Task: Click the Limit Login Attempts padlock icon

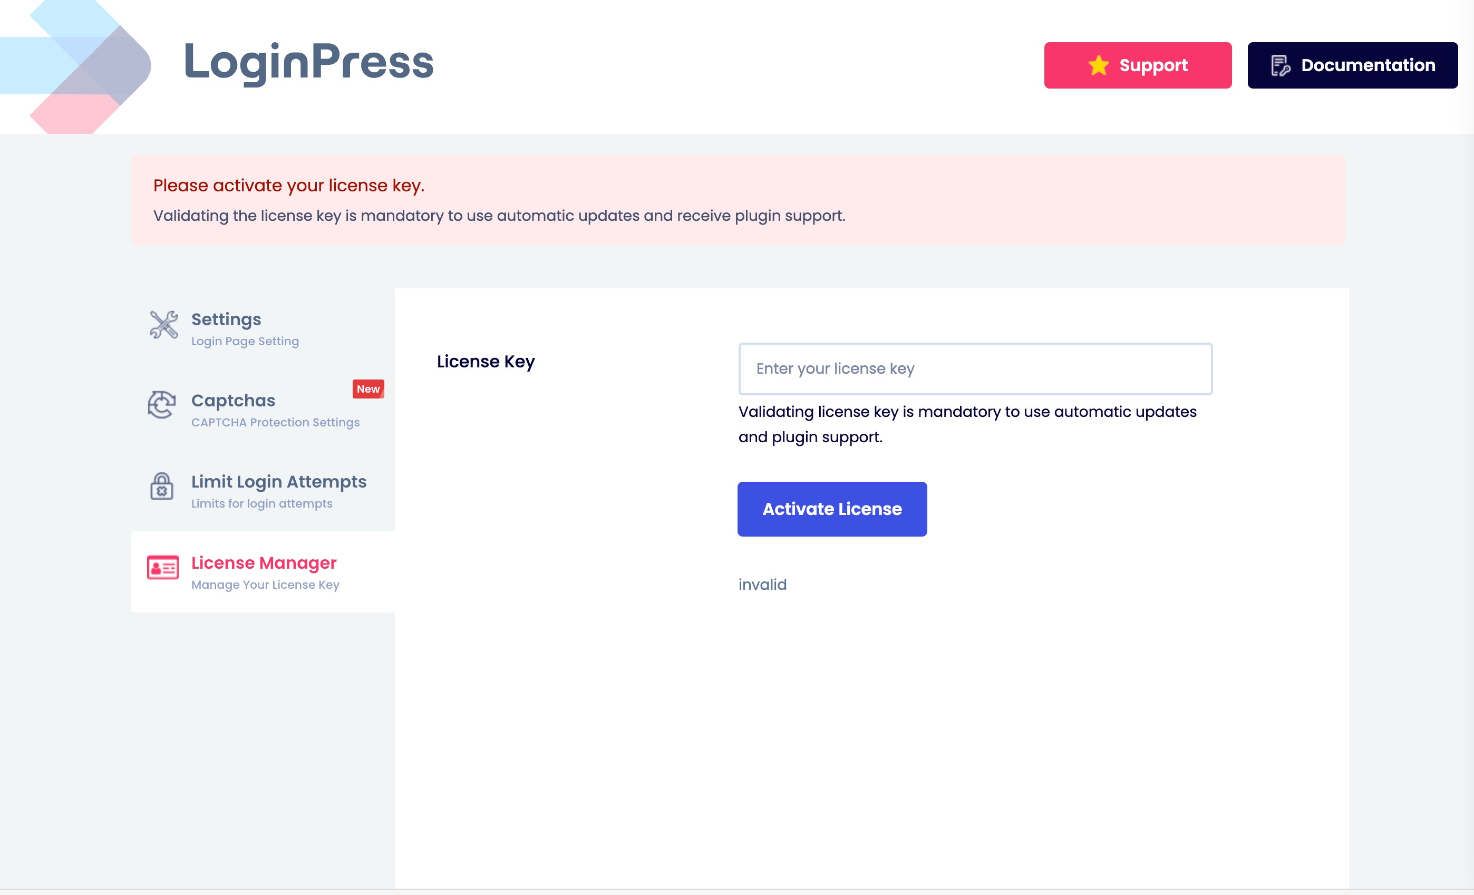Action: coord(161,486)
